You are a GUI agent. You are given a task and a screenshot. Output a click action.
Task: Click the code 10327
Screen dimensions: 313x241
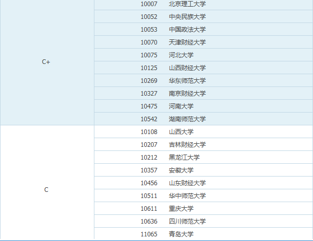tap(149, 93)
